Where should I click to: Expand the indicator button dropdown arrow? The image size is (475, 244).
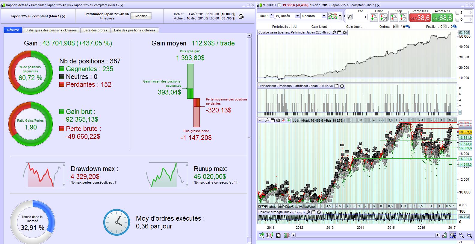(x=340, y=16)
